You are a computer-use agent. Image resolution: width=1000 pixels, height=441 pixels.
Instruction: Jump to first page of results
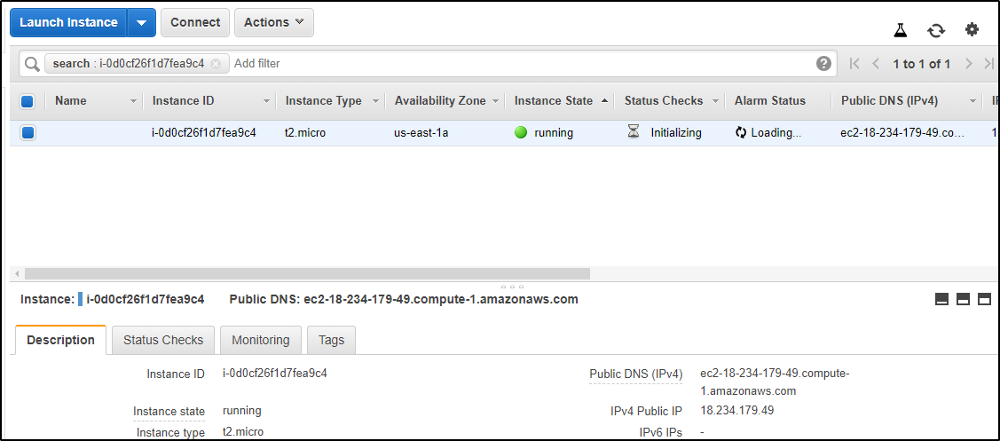pos(854,64)
